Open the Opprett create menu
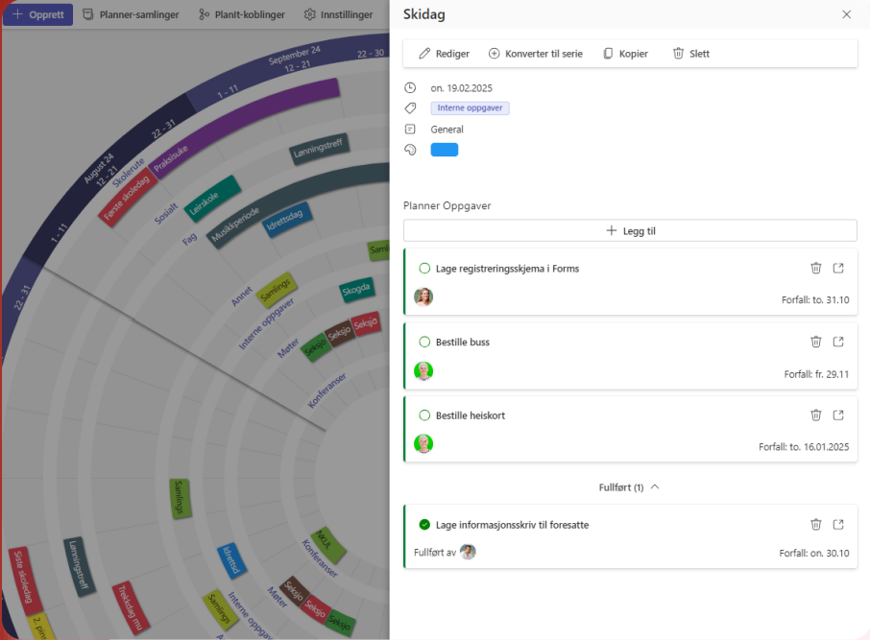The image size is (870, 640). tap(37, 15)
